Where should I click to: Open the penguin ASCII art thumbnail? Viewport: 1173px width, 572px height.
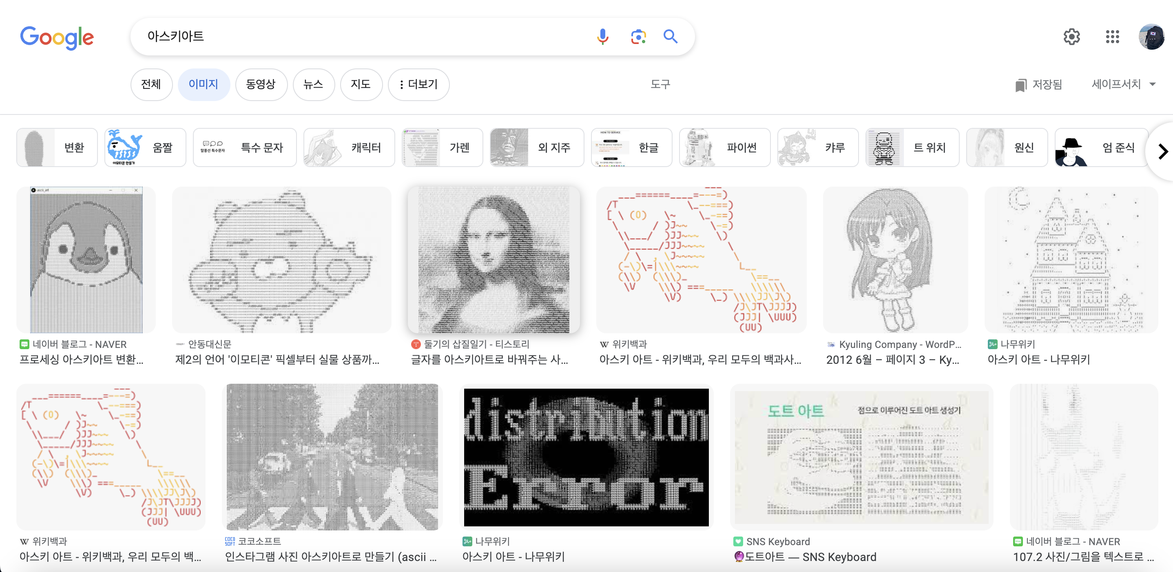tap(86, 260)
